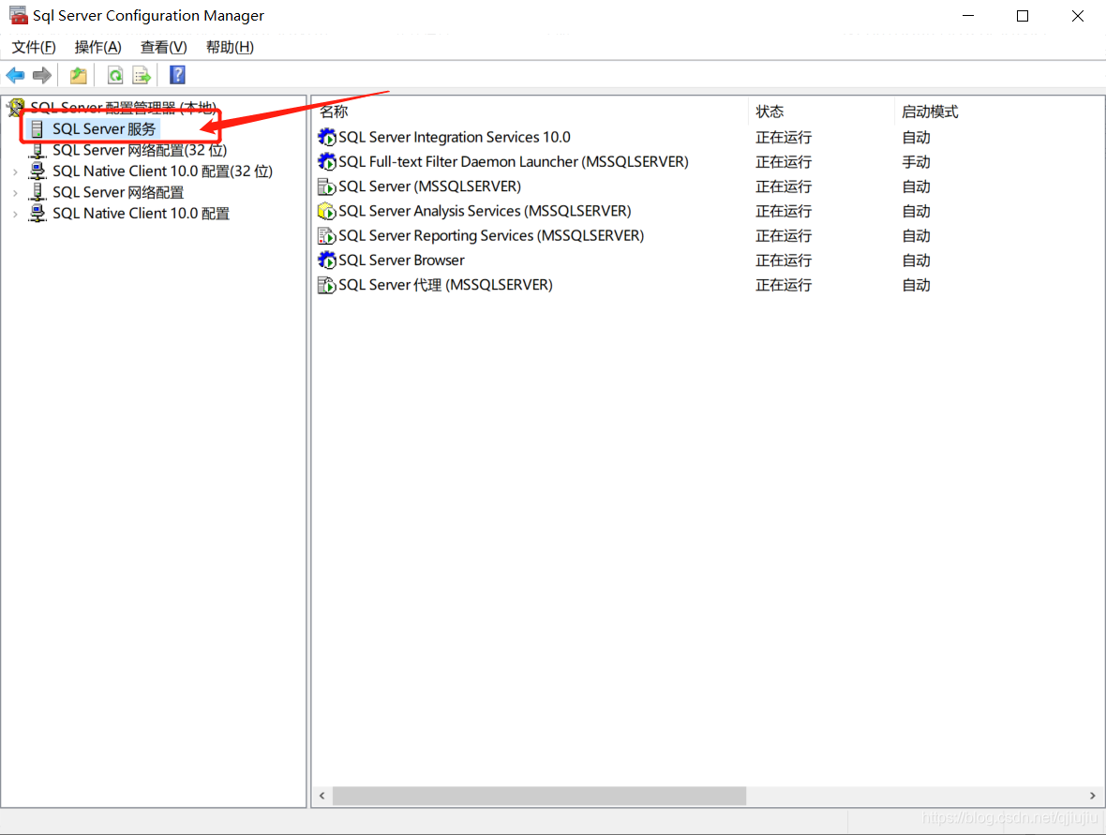Click the Back navigation arrow in toolbar
1106x835 pixels.
pyautogui.click(x=15, y=75)
